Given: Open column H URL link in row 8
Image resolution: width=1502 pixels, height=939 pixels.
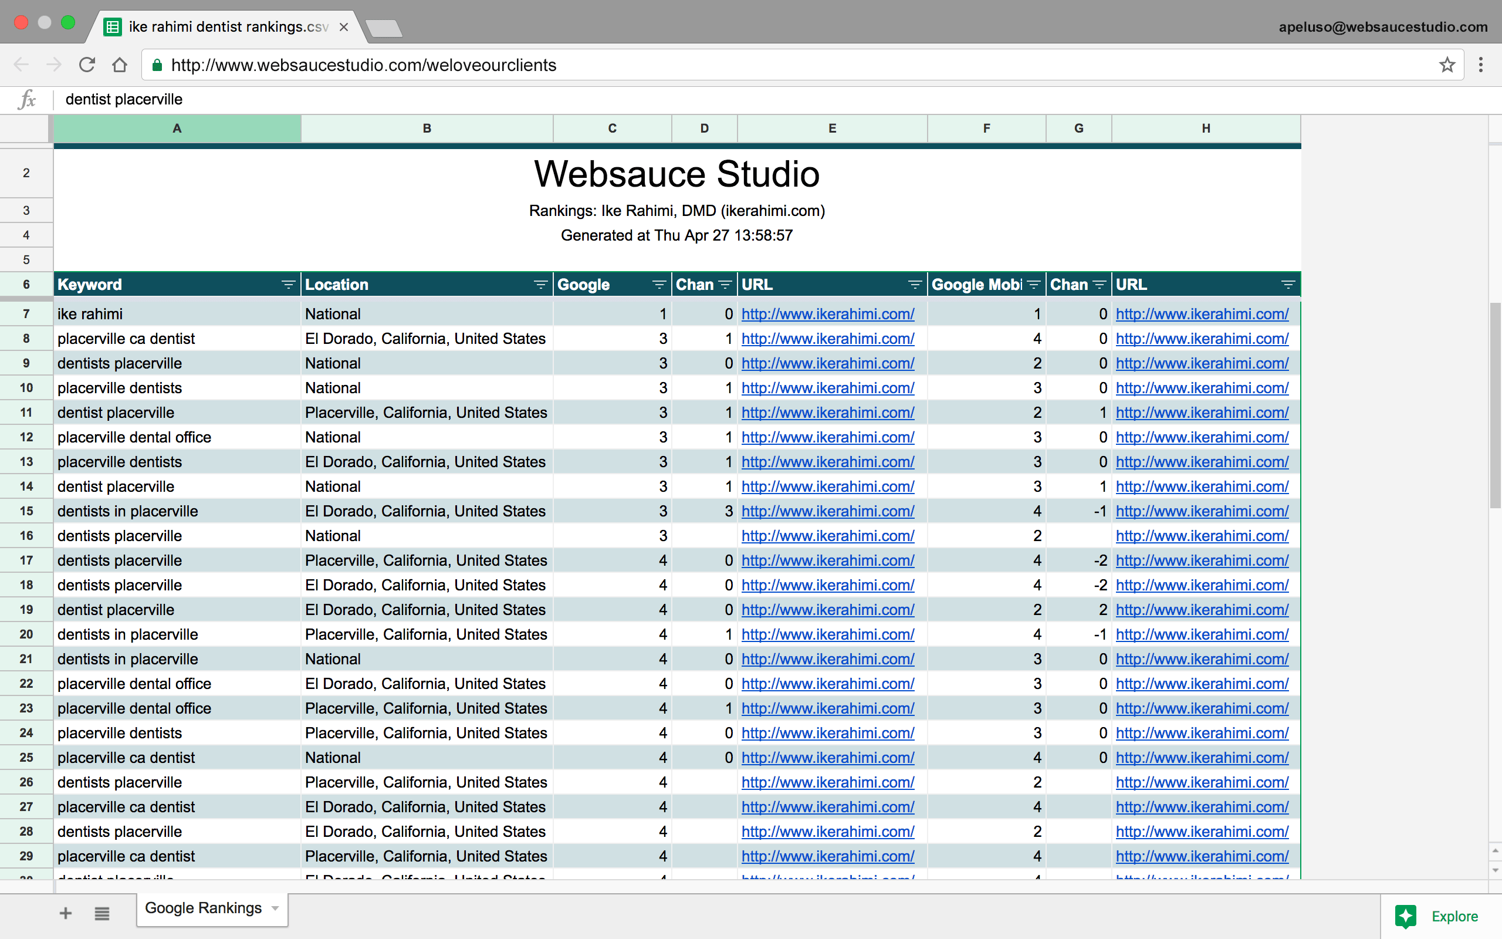Looking at the screenshot, I should coord(1202,339).
